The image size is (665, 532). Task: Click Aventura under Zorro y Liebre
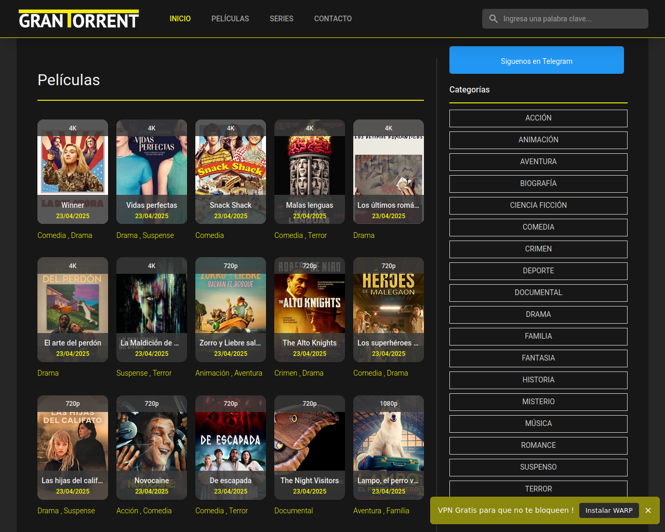(x=248, y=373)
